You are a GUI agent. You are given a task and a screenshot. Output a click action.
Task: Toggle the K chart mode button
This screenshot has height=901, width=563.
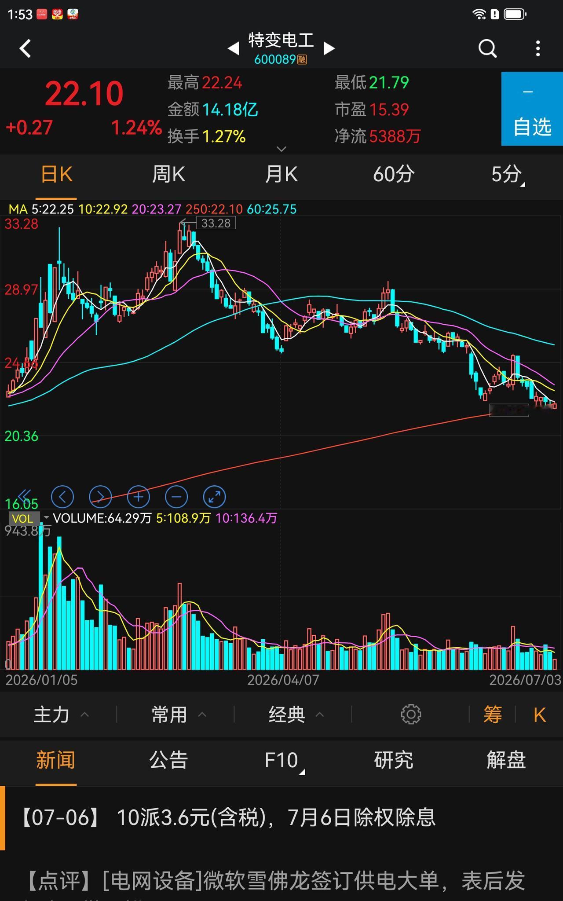540,715
